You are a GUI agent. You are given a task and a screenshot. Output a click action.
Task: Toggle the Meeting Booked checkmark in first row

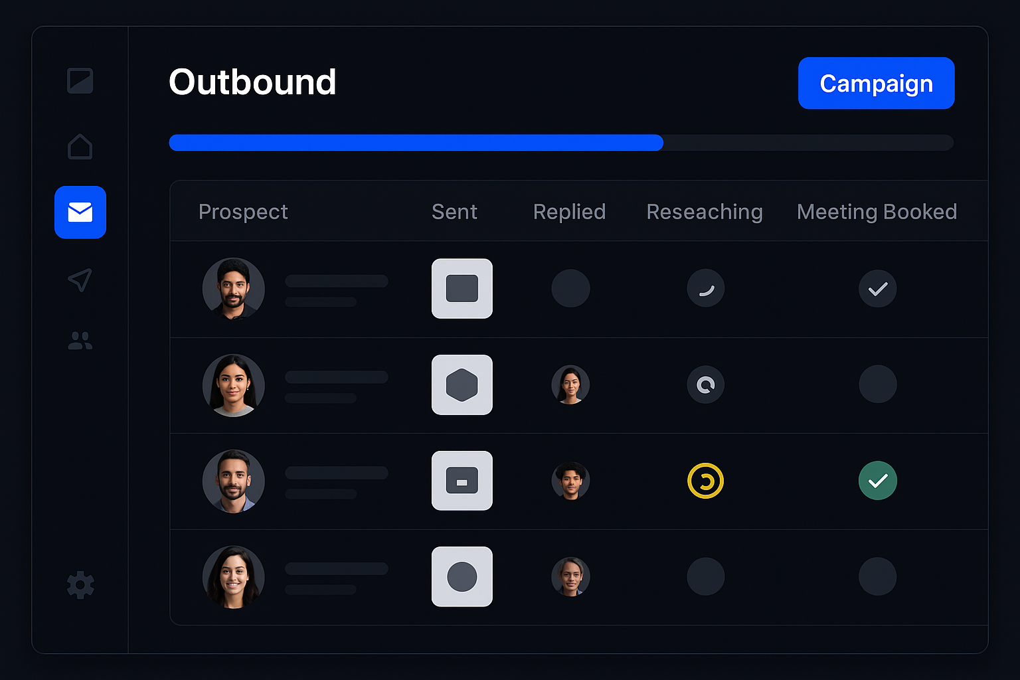click(x=877, y=288)
